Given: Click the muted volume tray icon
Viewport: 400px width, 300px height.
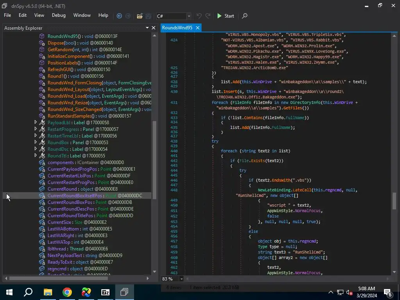Looking at the screenshot, I should 350,292.
